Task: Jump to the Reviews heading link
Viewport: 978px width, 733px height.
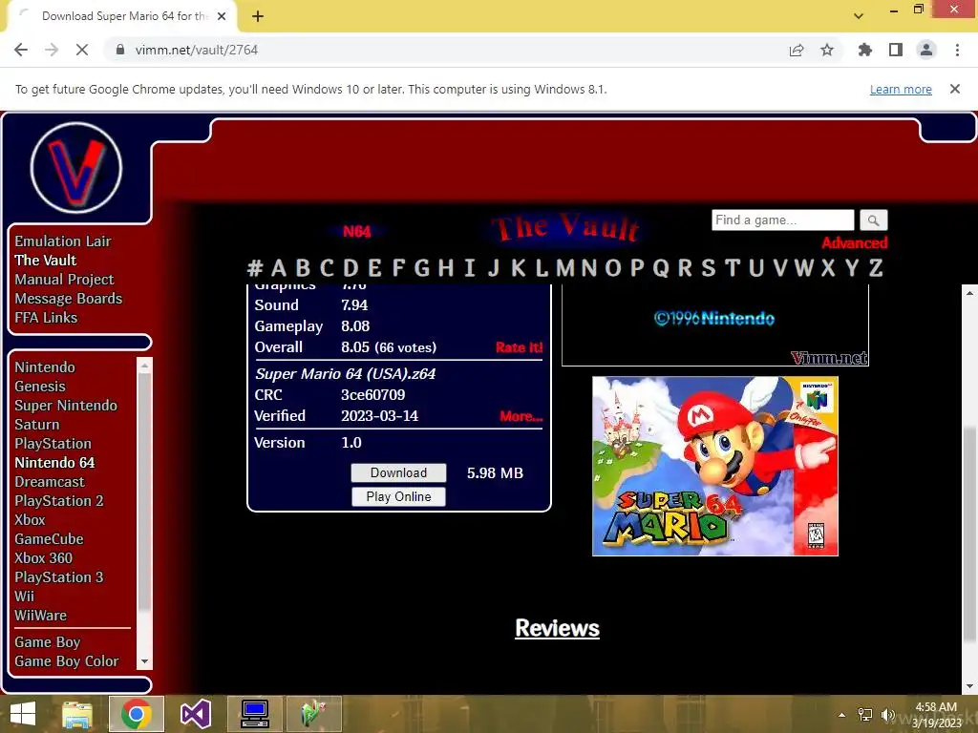Action: pyautogui.click(x=557, y=628)
